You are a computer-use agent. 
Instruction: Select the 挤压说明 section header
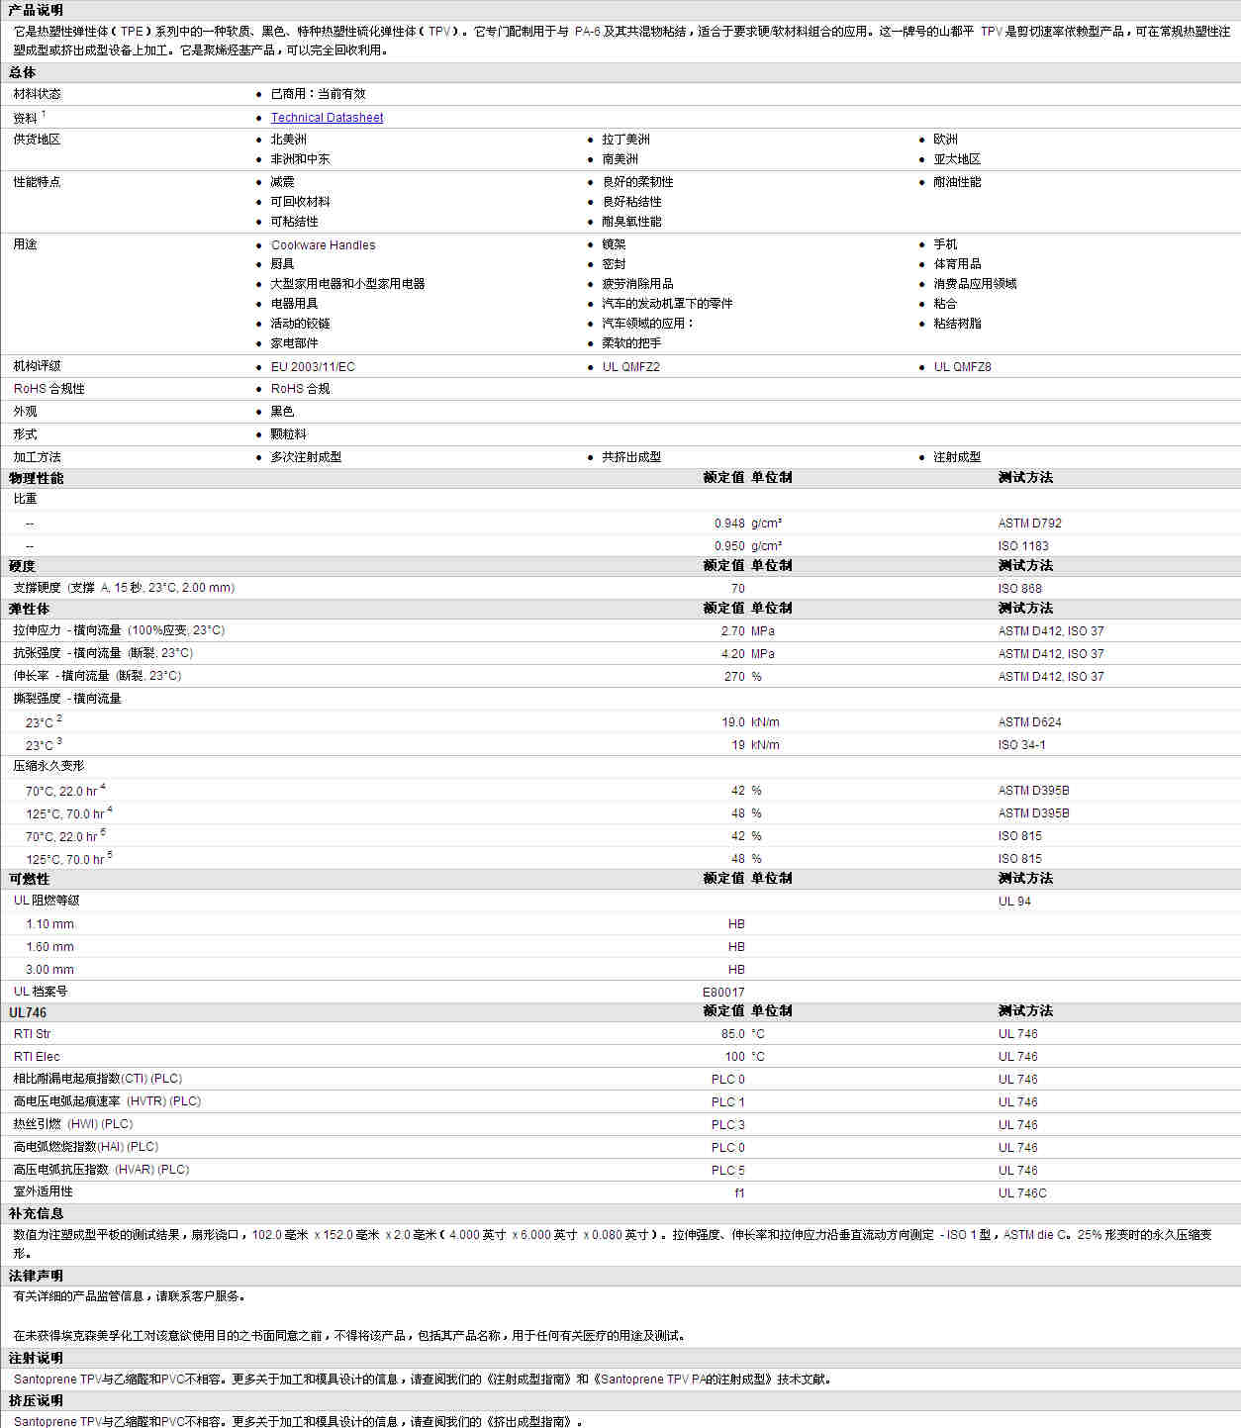37,1400
